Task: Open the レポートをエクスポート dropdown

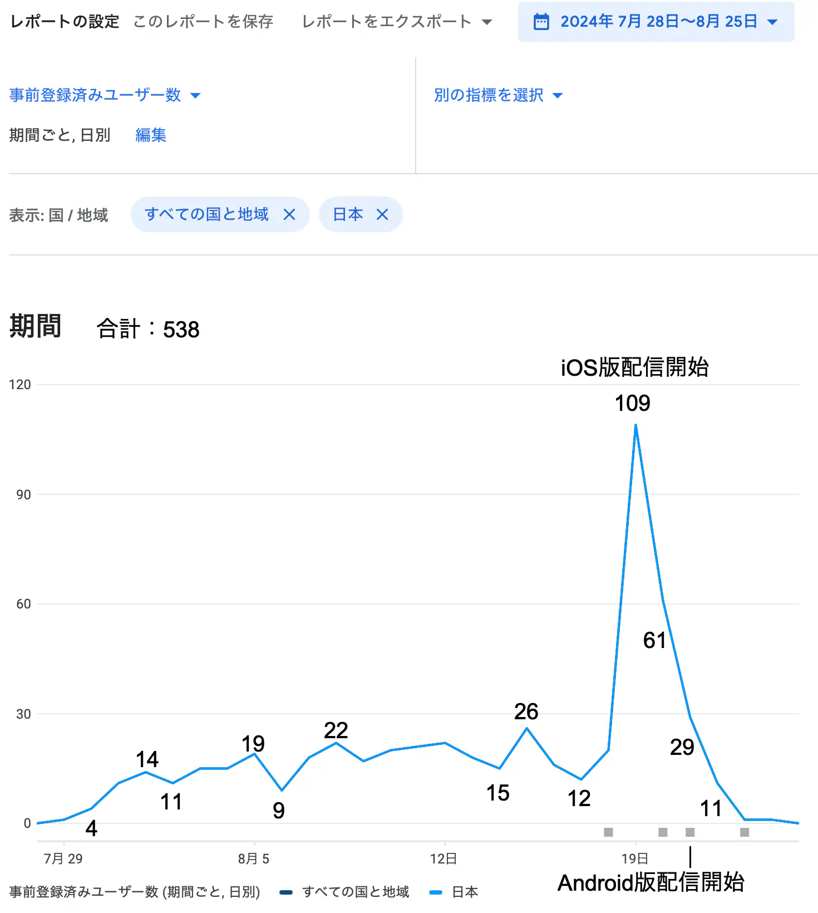Action: coord(397,22)
